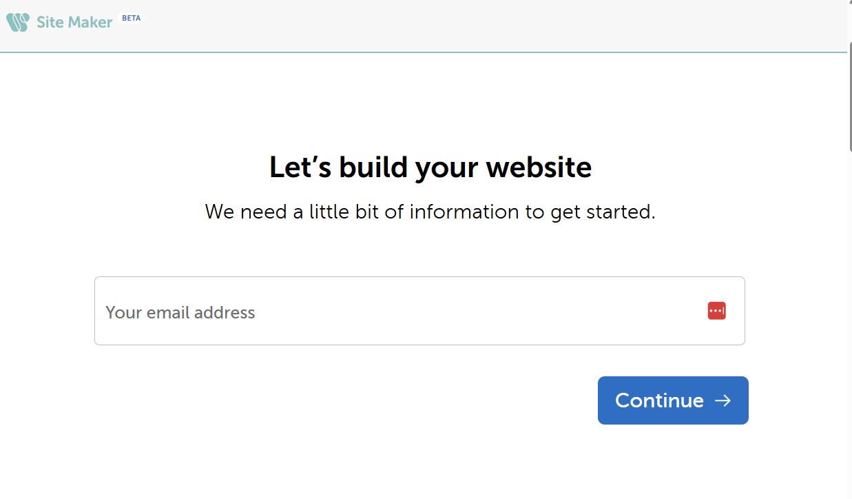Click the word "Maker" in the header
The width and height of the screenshot is (852, 499).
(90, 22)
